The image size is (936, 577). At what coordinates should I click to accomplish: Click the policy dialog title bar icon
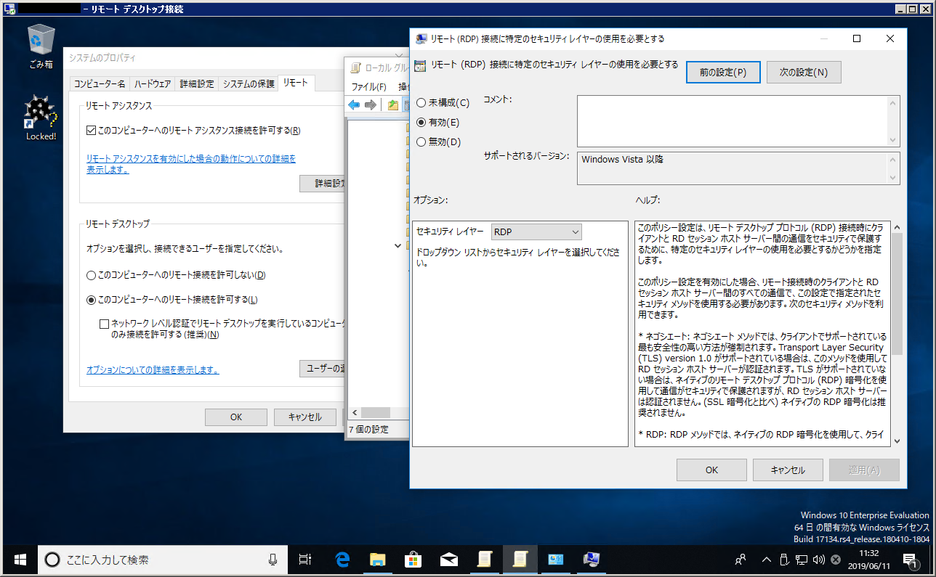tap(421, 38)
